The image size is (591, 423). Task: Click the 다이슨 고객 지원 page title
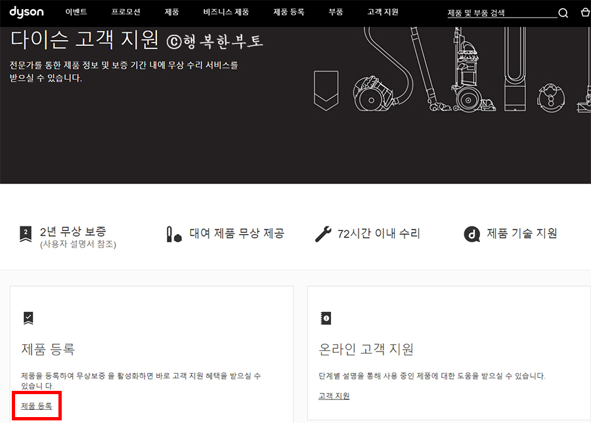tap(85, 39)
